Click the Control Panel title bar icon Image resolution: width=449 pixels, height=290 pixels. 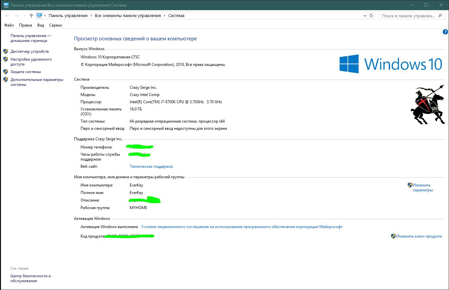pyautogui.click(x=6, y=5)
